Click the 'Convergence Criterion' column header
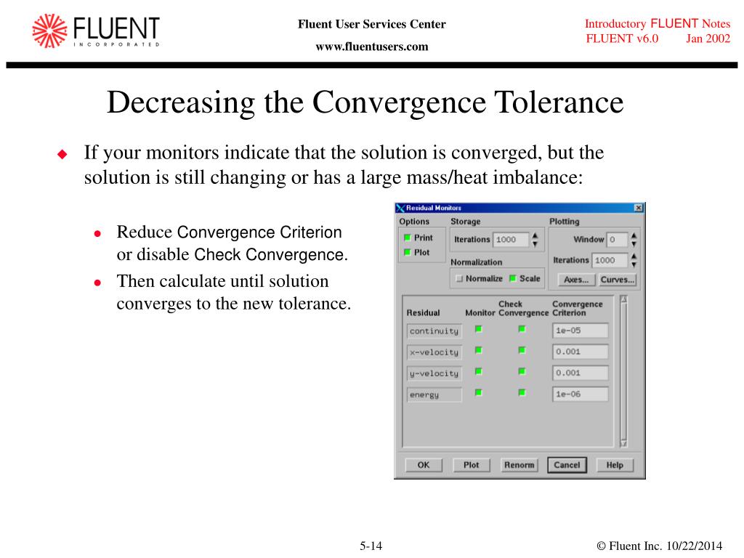This screenshot has width=744, height=558. tap(578, 308)
